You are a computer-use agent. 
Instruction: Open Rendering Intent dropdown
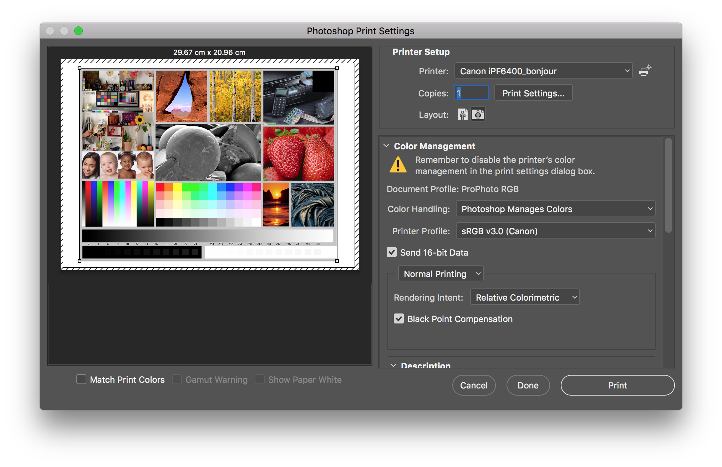point(525,297)
